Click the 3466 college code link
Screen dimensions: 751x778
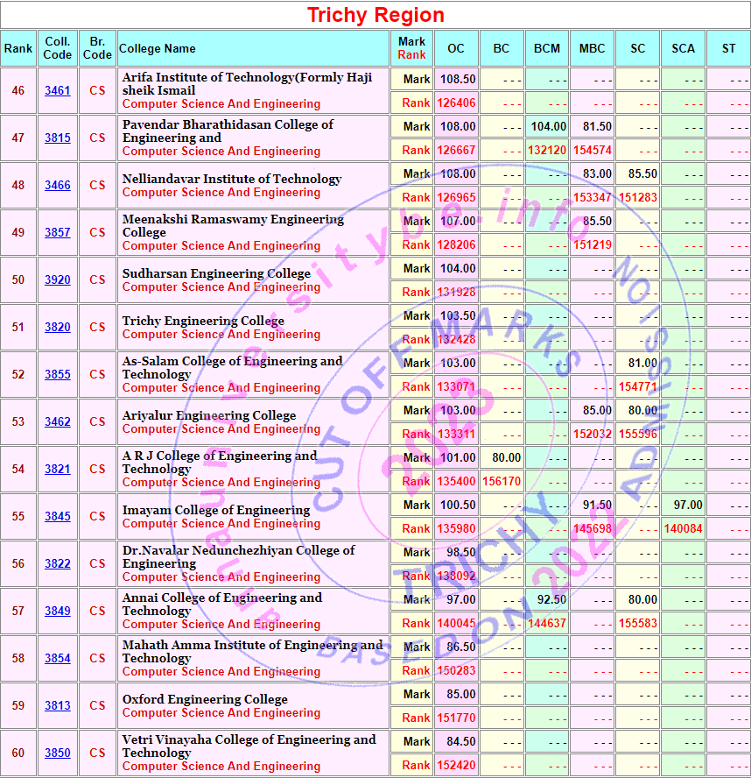click(58, 186)
